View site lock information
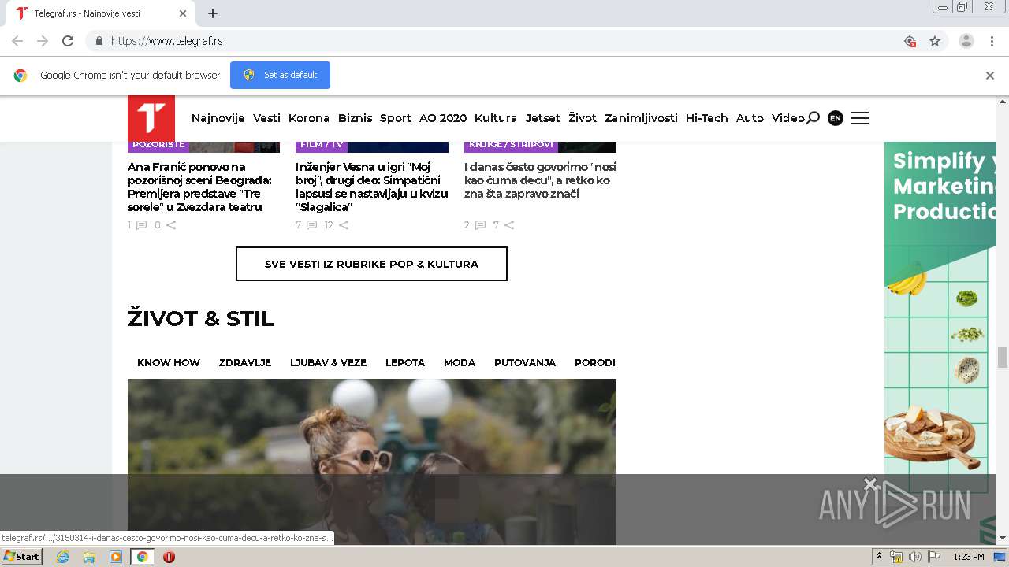The width and height of the screenshot is (1009, 567). (99, 41)
